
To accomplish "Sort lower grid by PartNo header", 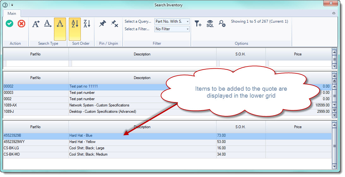I will (36, 127).
